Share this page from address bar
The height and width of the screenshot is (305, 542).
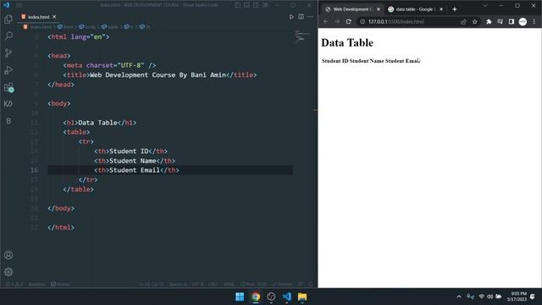point(463,21)
